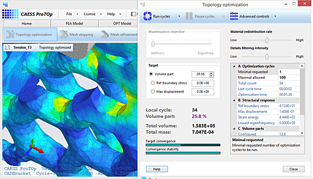Click the Mesh stripping icon
This screenshot has height=179, width=313.
tap(64, 34)
